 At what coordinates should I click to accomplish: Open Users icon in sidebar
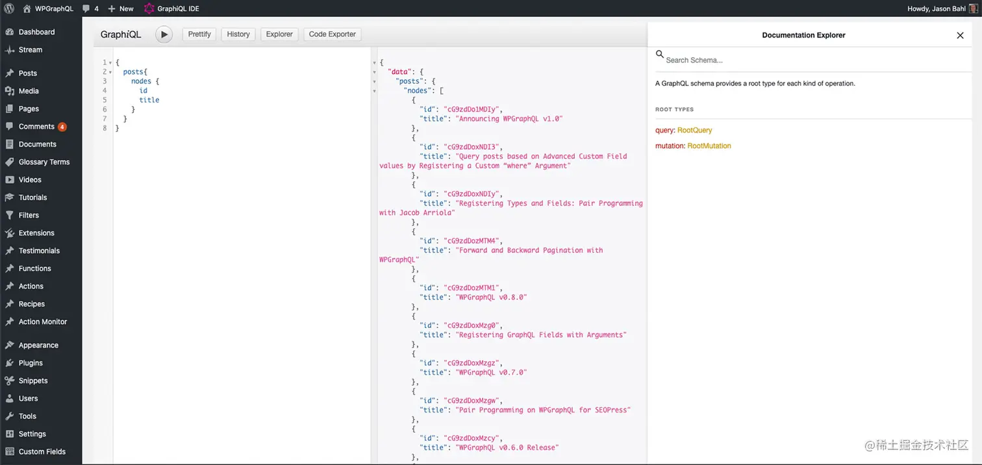click(x=9, y=399)
